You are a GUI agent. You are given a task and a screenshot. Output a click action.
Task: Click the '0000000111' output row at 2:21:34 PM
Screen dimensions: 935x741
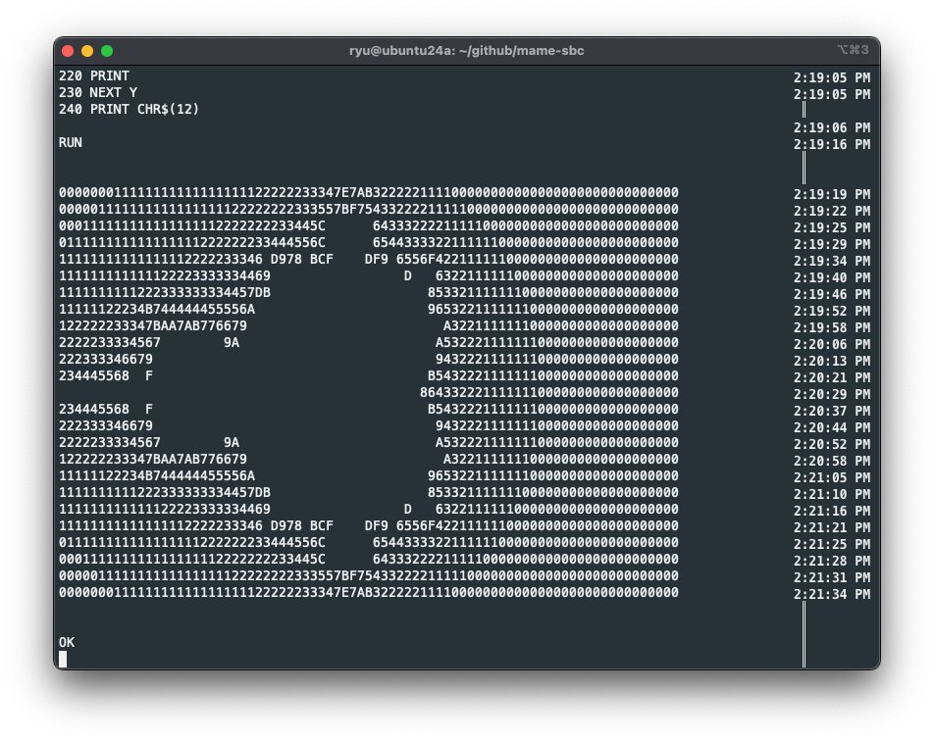point(369,593)
